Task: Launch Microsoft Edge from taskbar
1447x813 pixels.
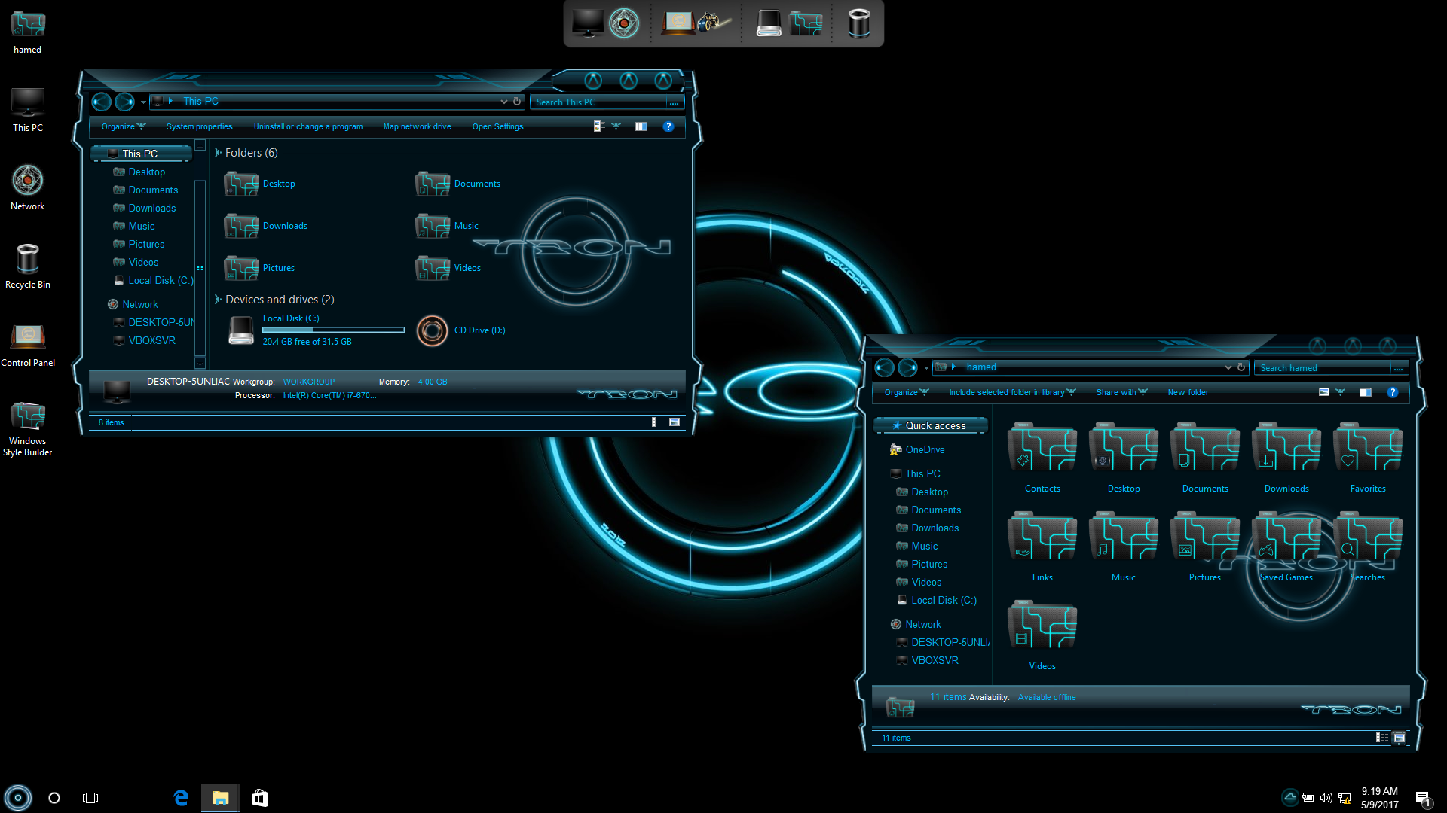Action: pos(181,798)
